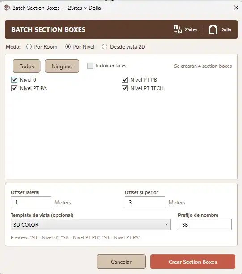Image resolution: width=242 pixels, height=274 pixels.
Task: Toggle the Nivel PT PB checkbox
Action: [x=125, y=80]
